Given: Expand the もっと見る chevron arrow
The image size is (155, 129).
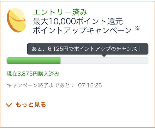Looking at the screenshot, I should point(9,105).
